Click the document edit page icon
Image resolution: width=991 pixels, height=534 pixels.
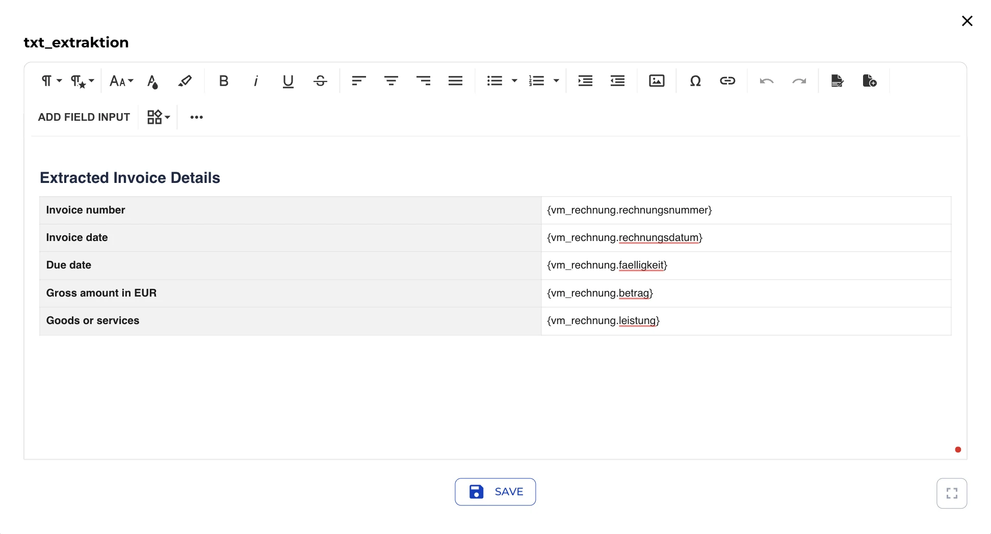coord(837,81)
